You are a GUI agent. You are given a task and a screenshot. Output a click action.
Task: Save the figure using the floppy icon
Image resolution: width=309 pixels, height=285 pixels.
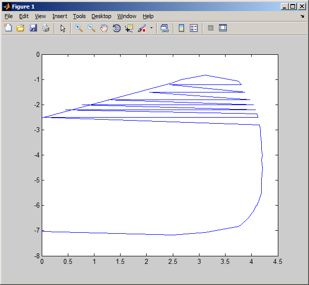33,28
